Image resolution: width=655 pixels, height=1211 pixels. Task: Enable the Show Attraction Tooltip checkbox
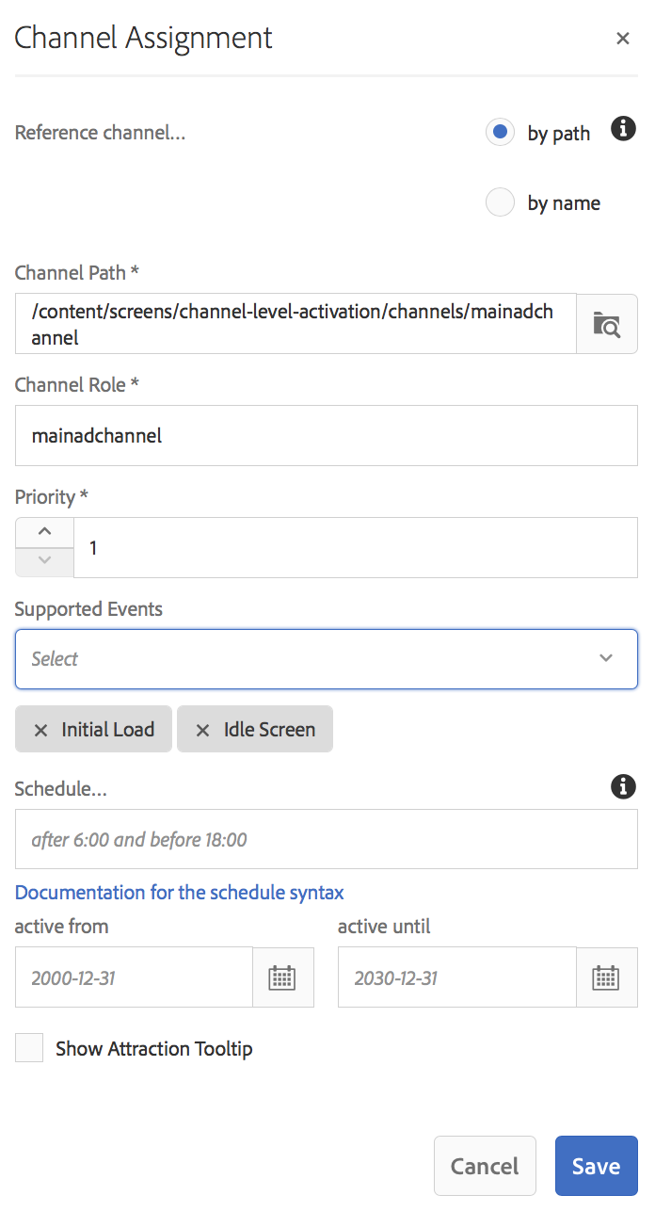[29, 1048]
